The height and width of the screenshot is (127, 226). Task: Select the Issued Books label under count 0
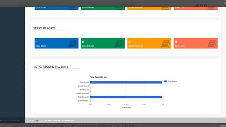click(x=88, y=46)
